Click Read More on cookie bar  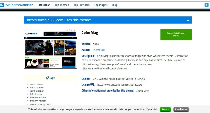[181, 109]
